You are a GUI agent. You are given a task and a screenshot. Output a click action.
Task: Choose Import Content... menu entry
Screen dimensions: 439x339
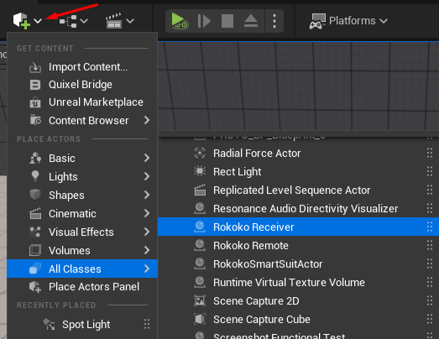click(82, 67)
